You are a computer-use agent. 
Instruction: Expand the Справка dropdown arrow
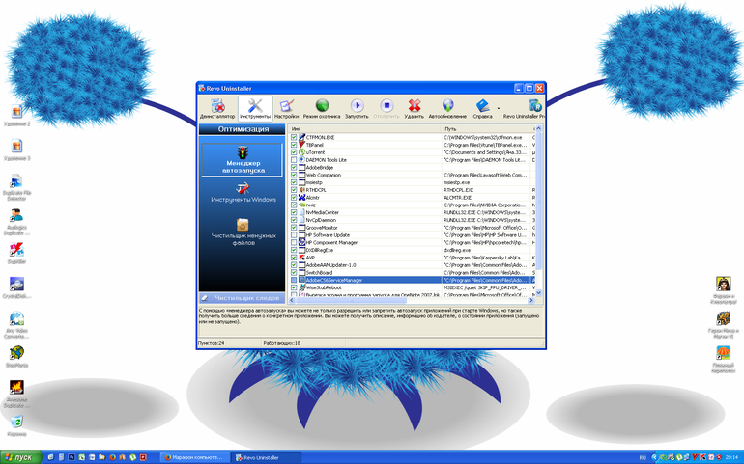tap(499, 109)
